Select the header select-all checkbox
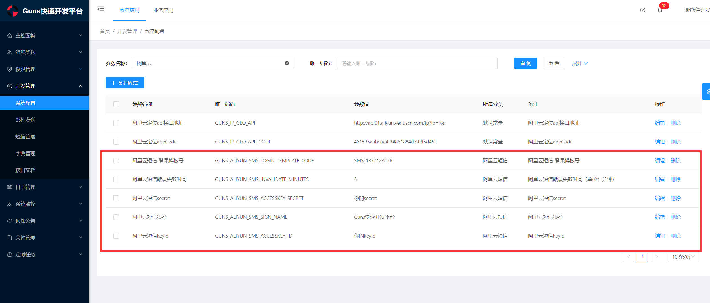 pyautogui.click(x=116, y=104)
